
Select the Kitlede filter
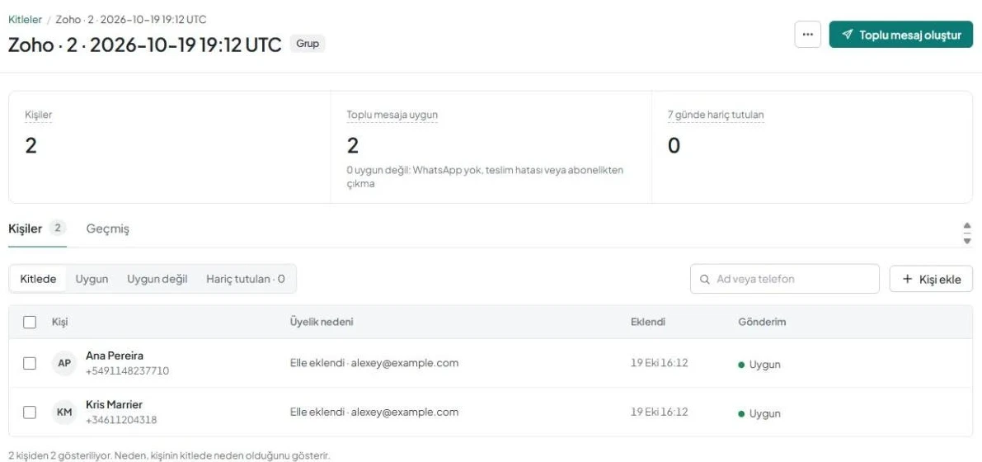tap(38, 279)
